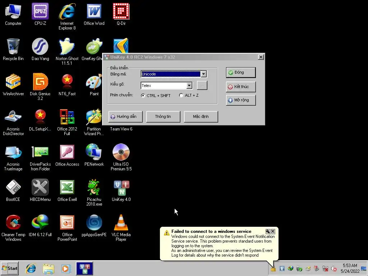Open Office 2012 Full icon
The height and width of the screenshot is (276, 368).
(67, 122)
